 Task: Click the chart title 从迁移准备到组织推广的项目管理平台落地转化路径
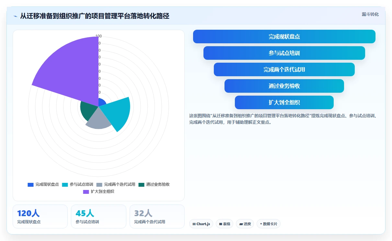tap(95, 16)
